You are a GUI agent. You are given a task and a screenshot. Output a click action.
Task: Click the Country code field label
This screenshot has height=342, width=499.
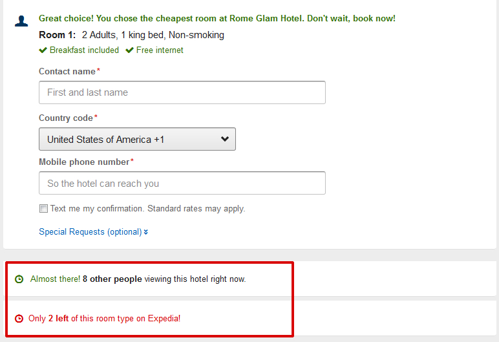66,118
